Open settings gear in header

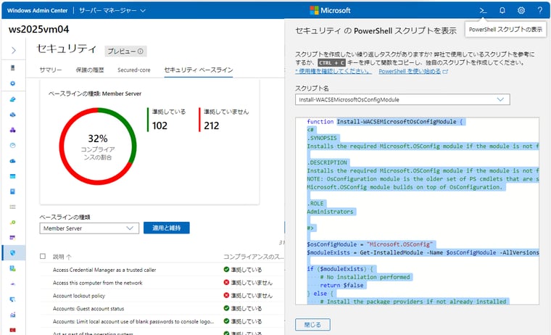521,11
